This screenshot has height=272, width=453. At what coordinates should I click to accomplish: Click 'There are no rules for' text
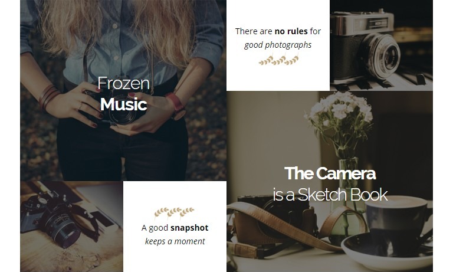(278, 31)
